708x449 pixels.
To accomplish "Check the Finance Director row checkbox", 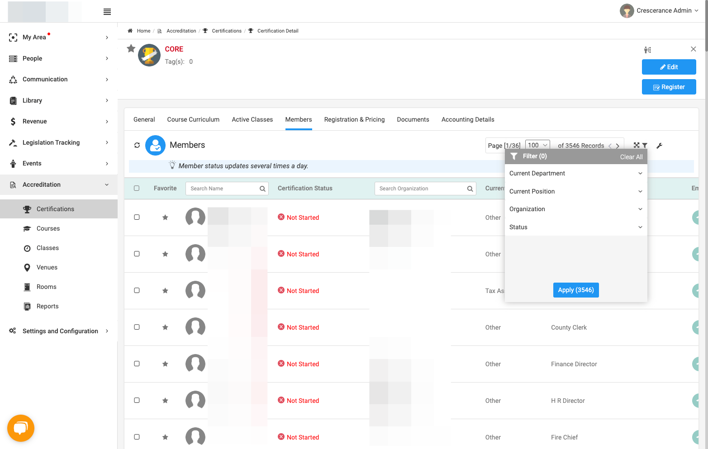I will tap(137, 364).
